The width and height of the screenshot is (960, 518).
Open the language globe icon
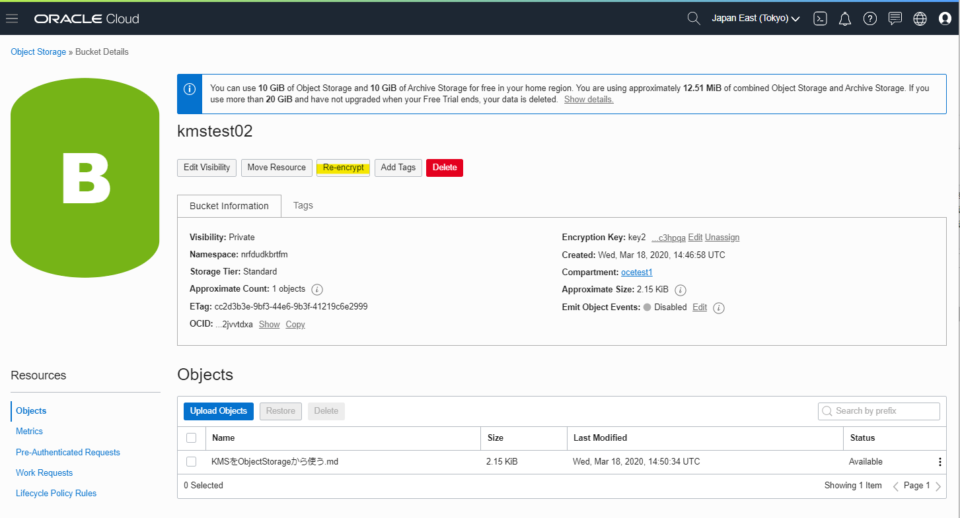click(x=920, y=18)
